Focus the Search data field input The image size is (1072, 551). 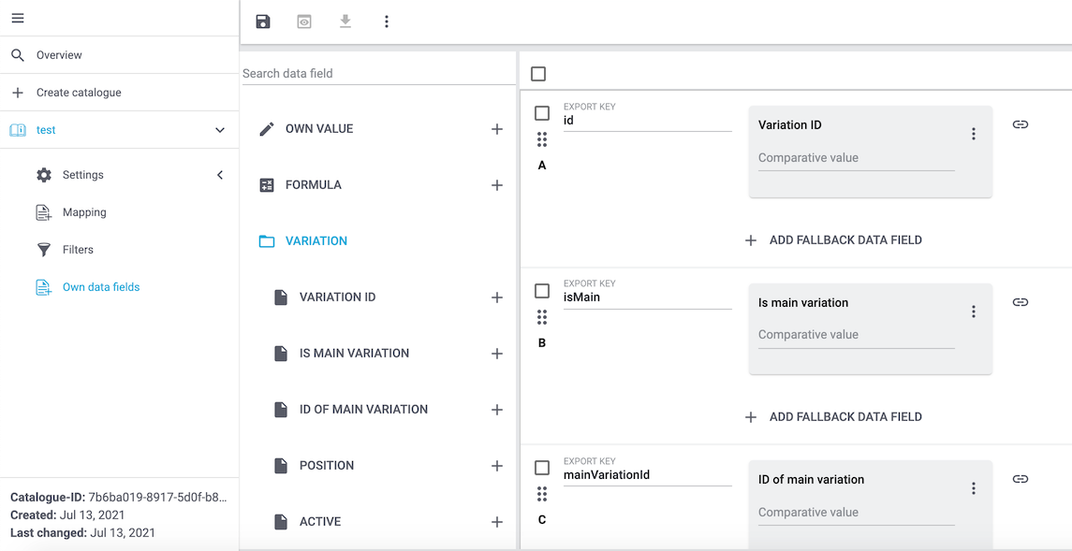click(378, 73)
